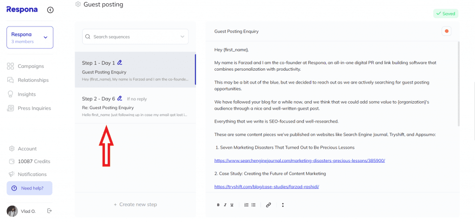Open the Respona workspace dropdown
475x222 pixels.
pyautogui.click(x=30, y=37)
